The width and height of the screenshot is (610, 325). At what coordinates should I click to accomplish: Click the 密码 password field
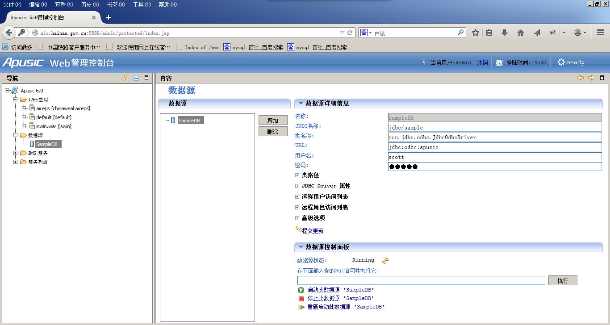click(495, 167)
